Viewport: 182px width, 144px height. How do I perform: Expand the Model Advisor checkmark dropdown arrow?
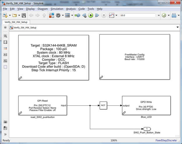tap(169, 15)
